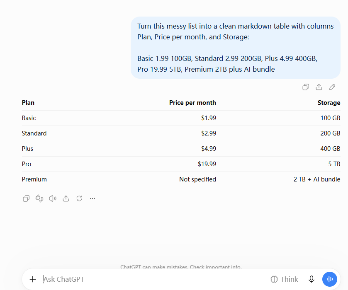Focus the Ask ChatGPT input field
The image size is (348, 290).
(153, 279)
